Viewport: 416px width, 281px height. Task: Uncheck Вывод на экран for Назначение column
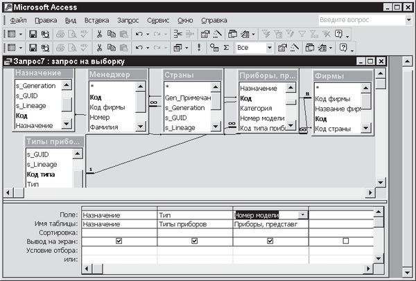119,242
